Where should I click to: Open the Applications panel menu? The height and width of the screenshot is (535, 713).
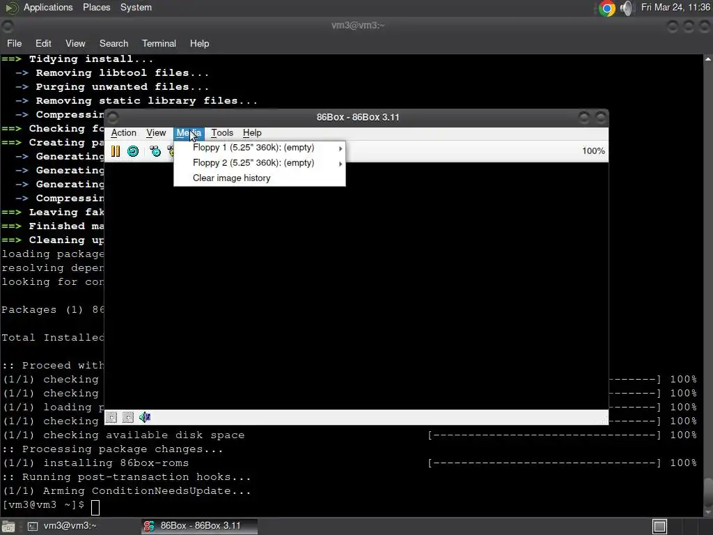[48, 8]
